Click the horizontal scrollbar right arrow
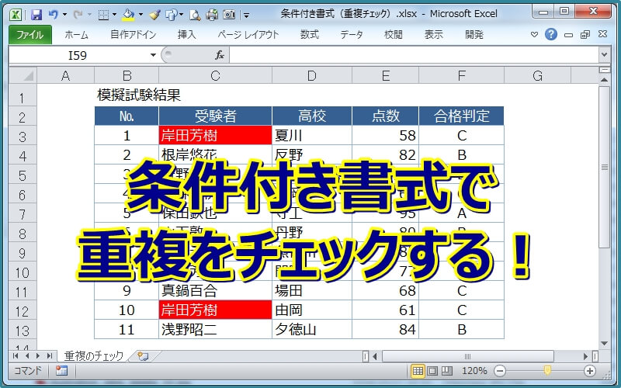Viewport: 621px width, 388px height. tap(585, 356)
